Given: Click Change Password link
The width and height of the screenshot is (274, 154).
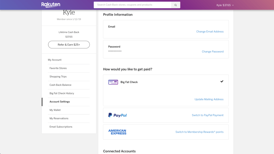Looking at the screenshot, I should coord(213,52).
